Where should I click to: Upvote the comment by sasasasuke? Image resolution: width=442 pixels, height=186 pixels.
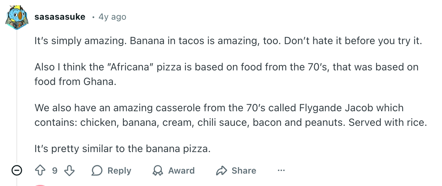coord(39,171)
